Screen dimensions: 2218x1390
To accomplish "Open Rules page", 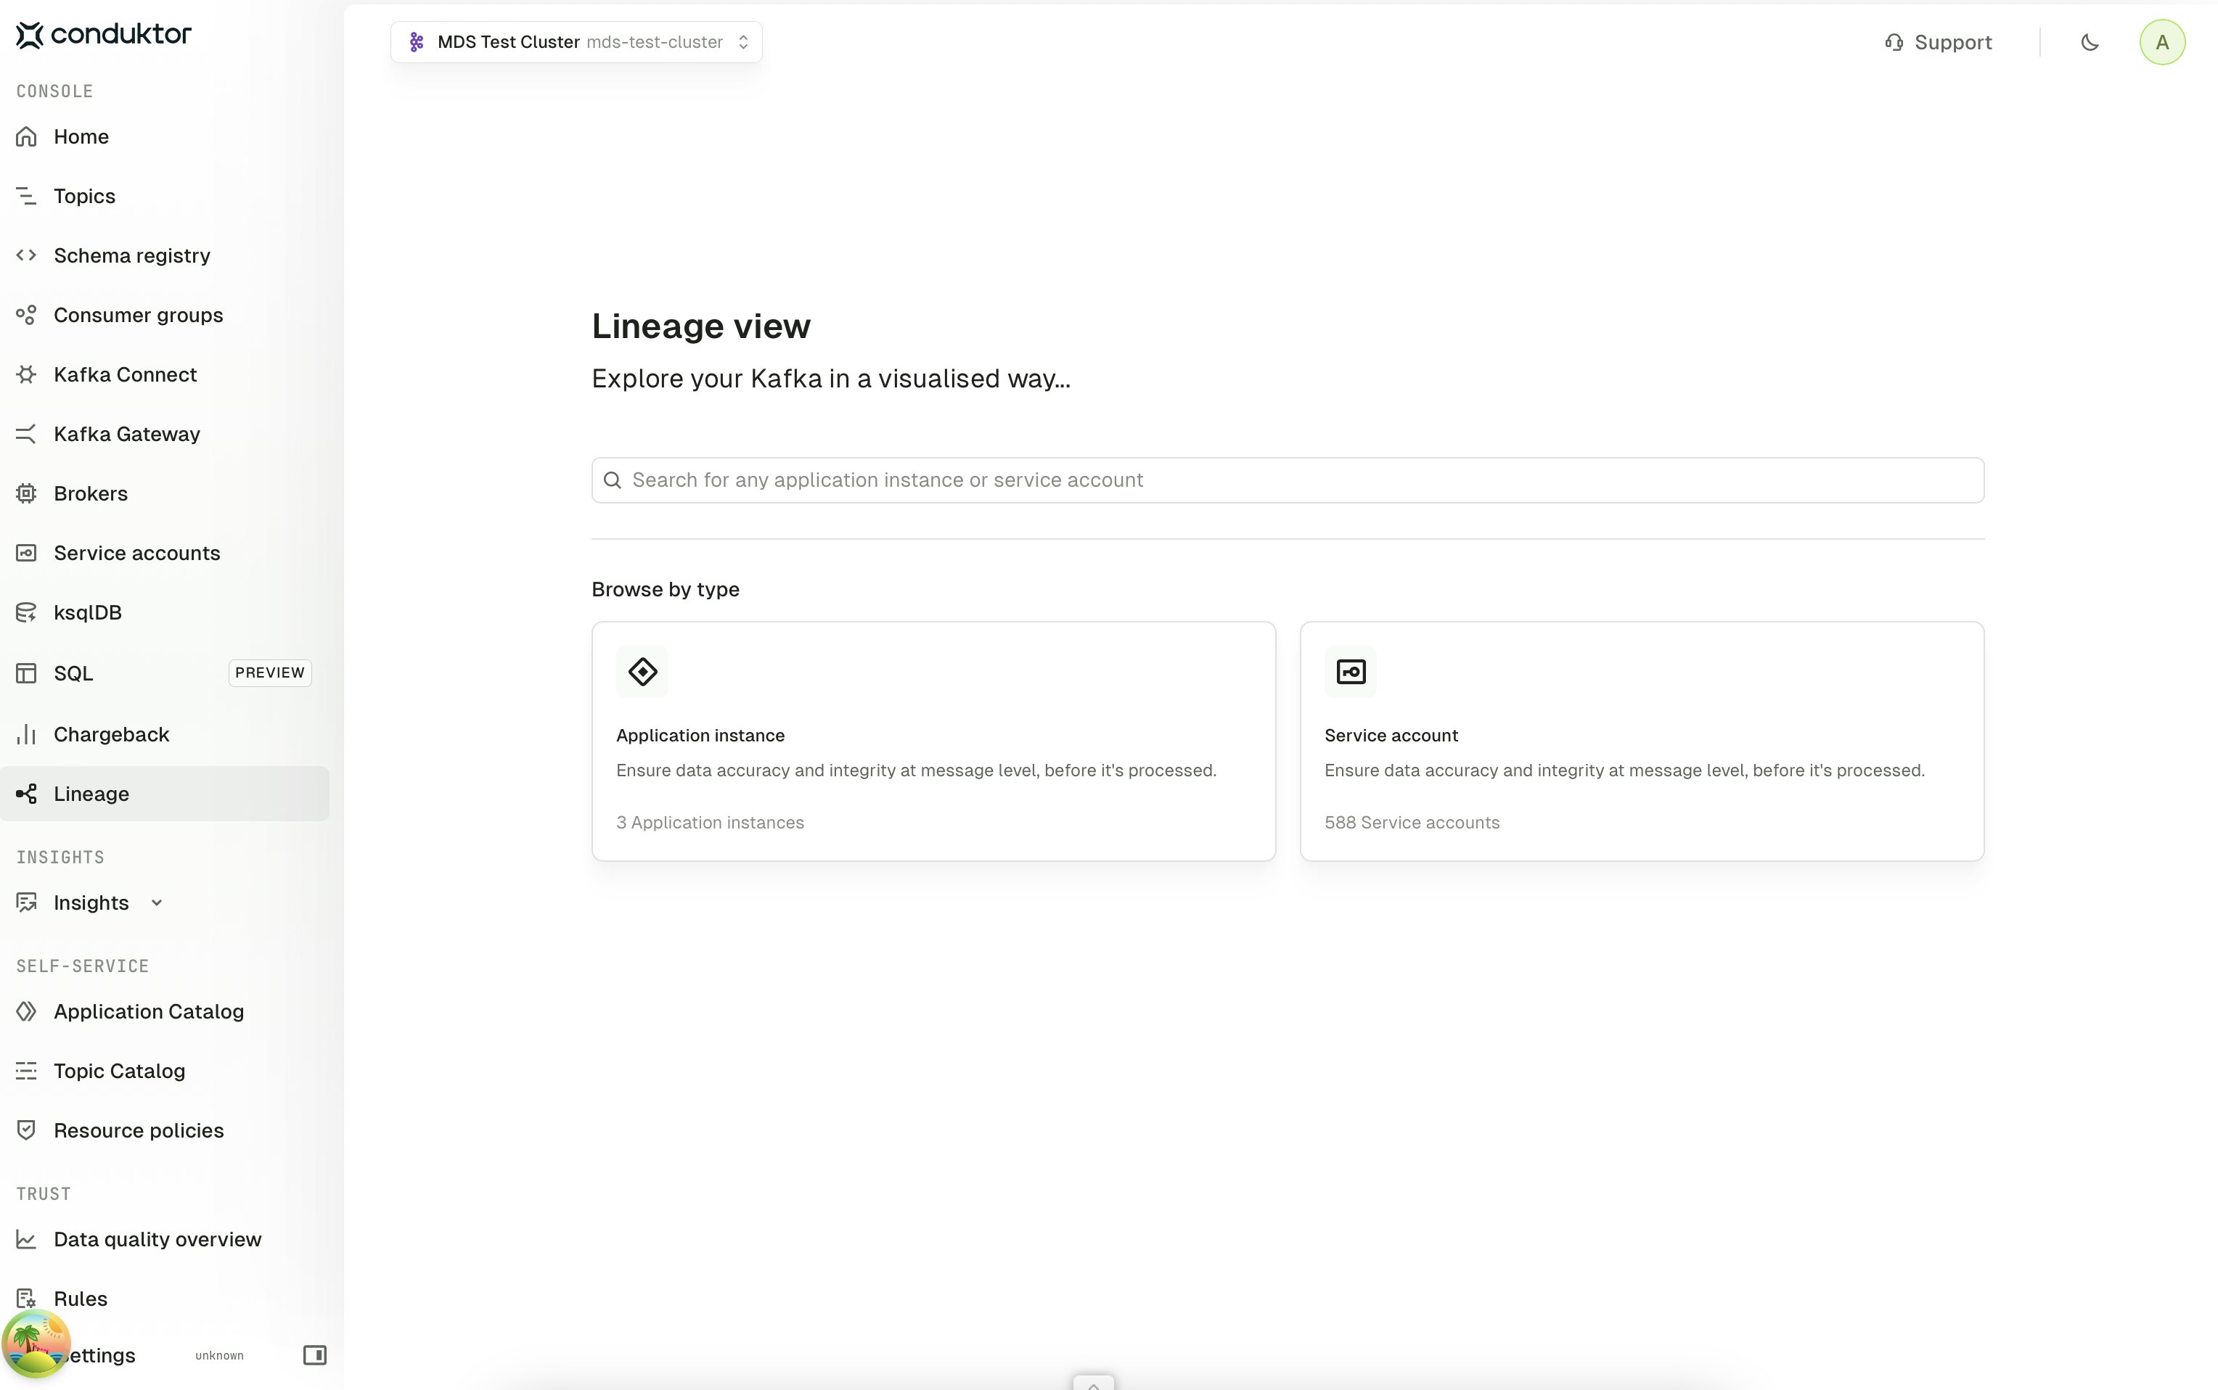I will tap(165, 1298).
